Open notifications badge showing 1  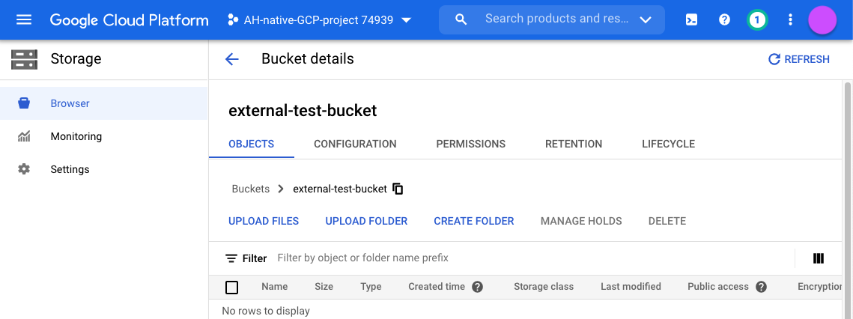click(x=757, y=21)
